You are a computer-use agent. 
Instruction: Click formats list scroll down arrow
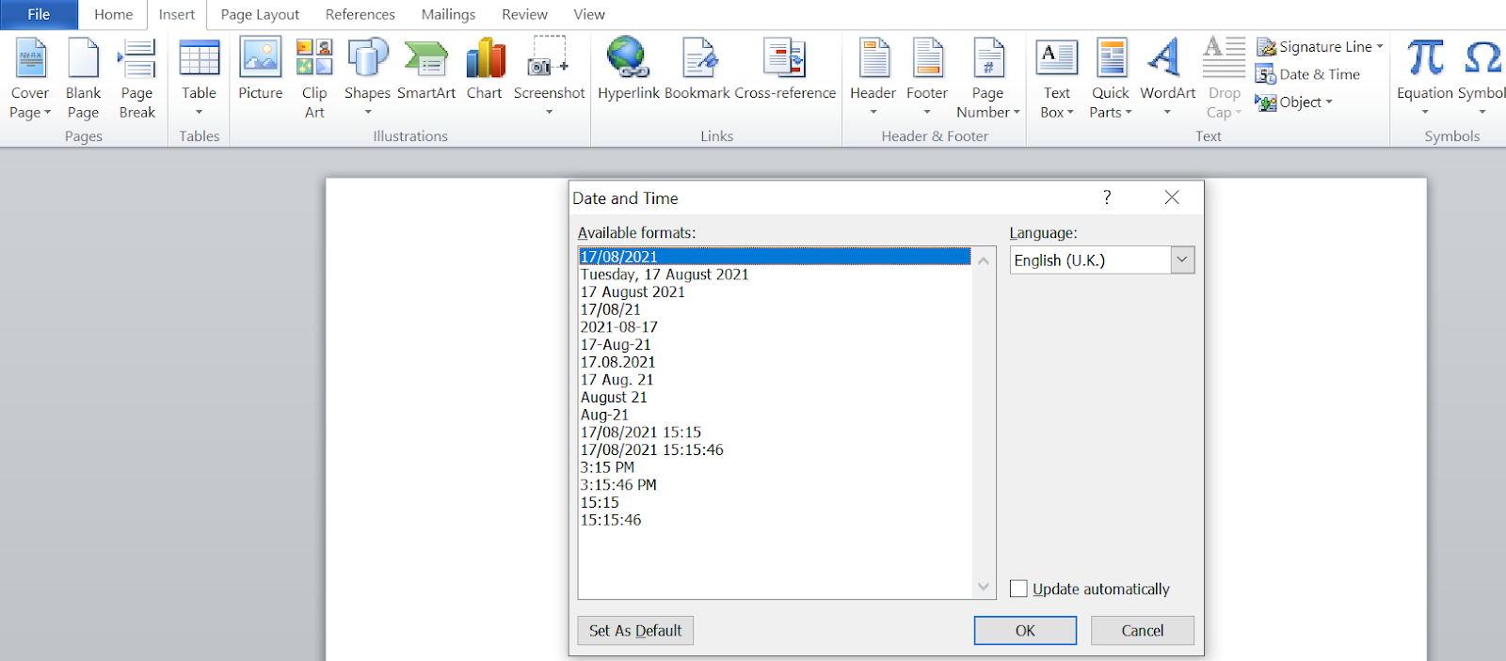pos(984,587)
